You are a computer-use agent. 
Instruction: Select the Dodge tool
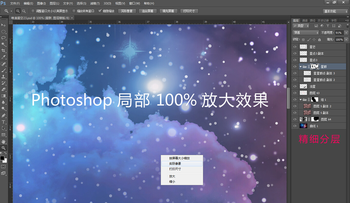pyautogui.click(x=4, y=109)
